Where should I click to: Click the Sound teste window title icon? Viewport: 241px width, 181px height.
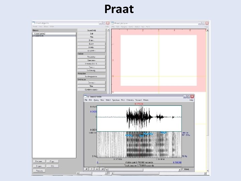[86, 97]
